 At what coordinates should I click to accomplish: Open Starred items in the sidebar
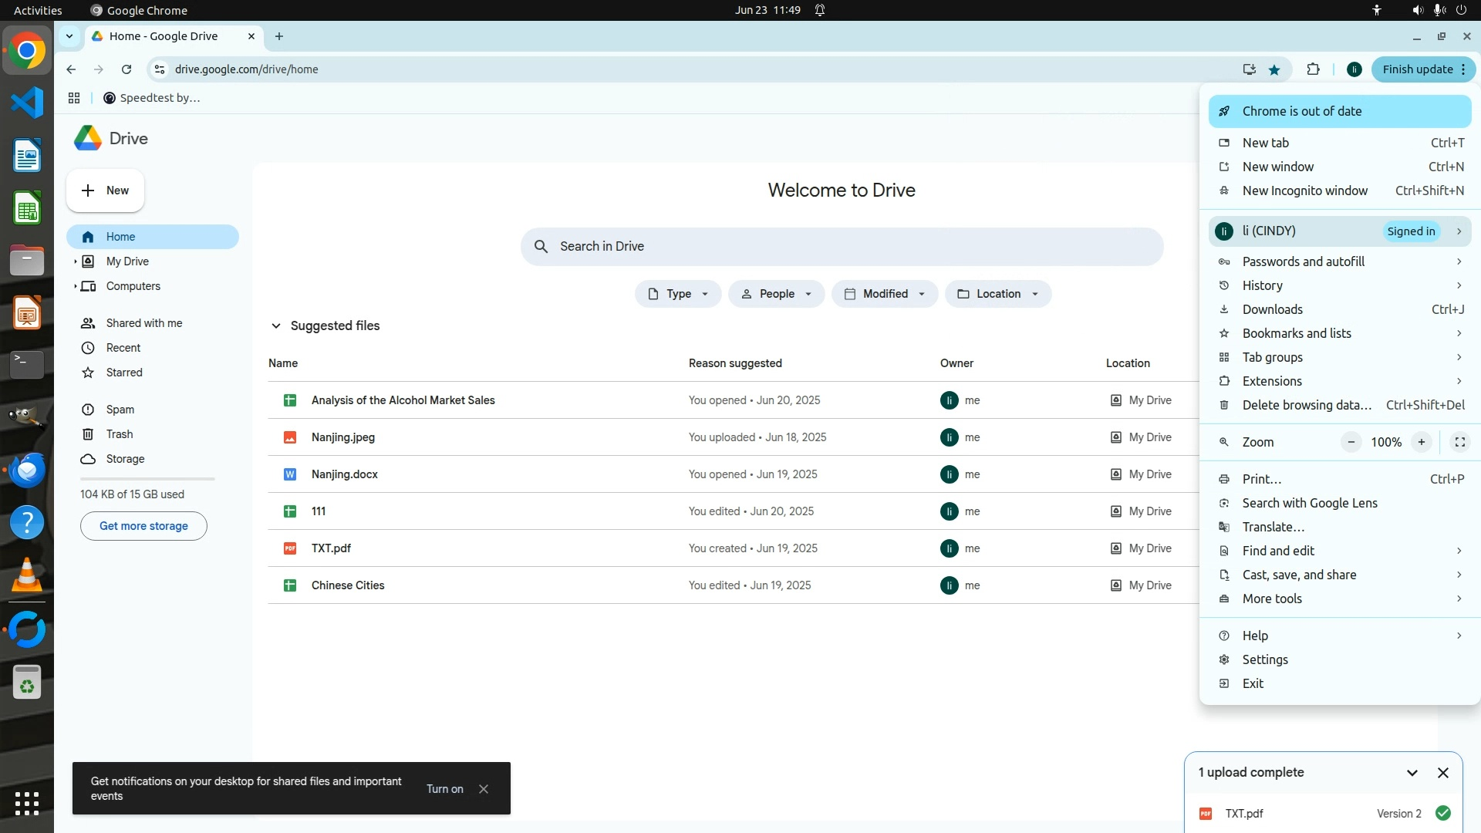point(124,373)
